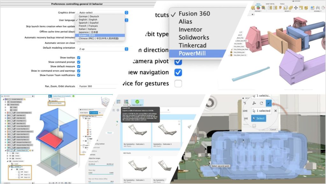Click an Assemble panel icon in the ribbon
This screenshot has height=184, width=326.
[x=312, y=8]
